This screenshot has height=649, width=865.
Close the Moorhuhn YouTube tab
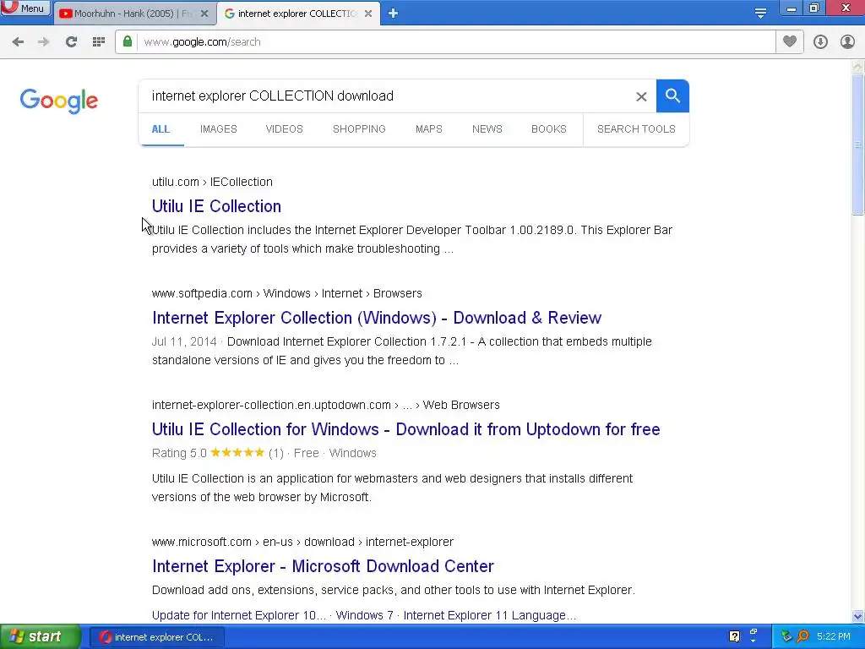pos(204,14)
